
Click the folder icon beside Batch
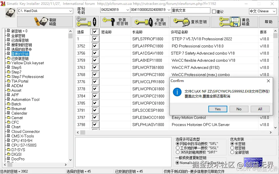point(9,104)
